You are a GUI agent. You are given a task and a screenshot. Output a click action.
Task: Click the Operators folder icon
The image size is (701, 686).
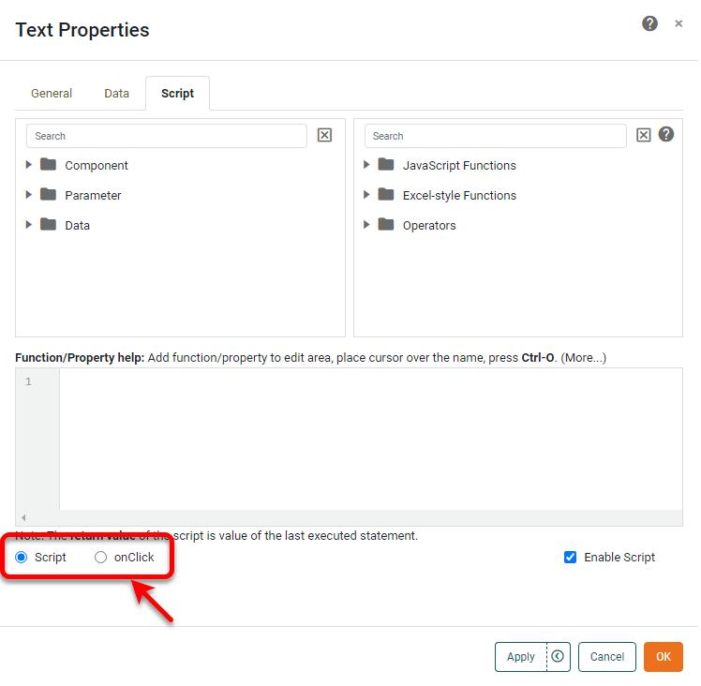[x=386, y=225]
